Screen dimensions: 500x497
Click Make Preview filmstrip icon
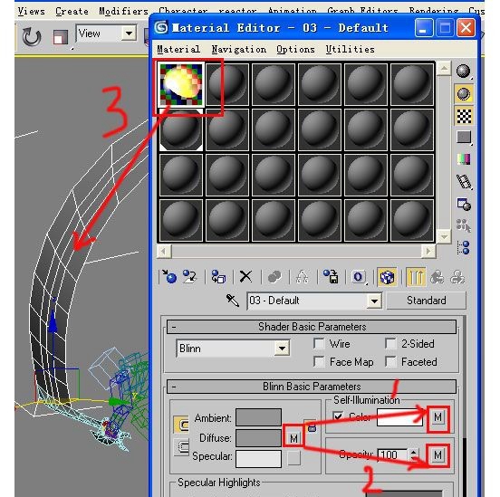click(464, 182)
